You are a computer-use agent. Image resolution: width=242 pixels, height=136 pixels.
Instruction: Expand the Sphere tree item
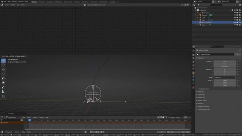pos(198,25)
